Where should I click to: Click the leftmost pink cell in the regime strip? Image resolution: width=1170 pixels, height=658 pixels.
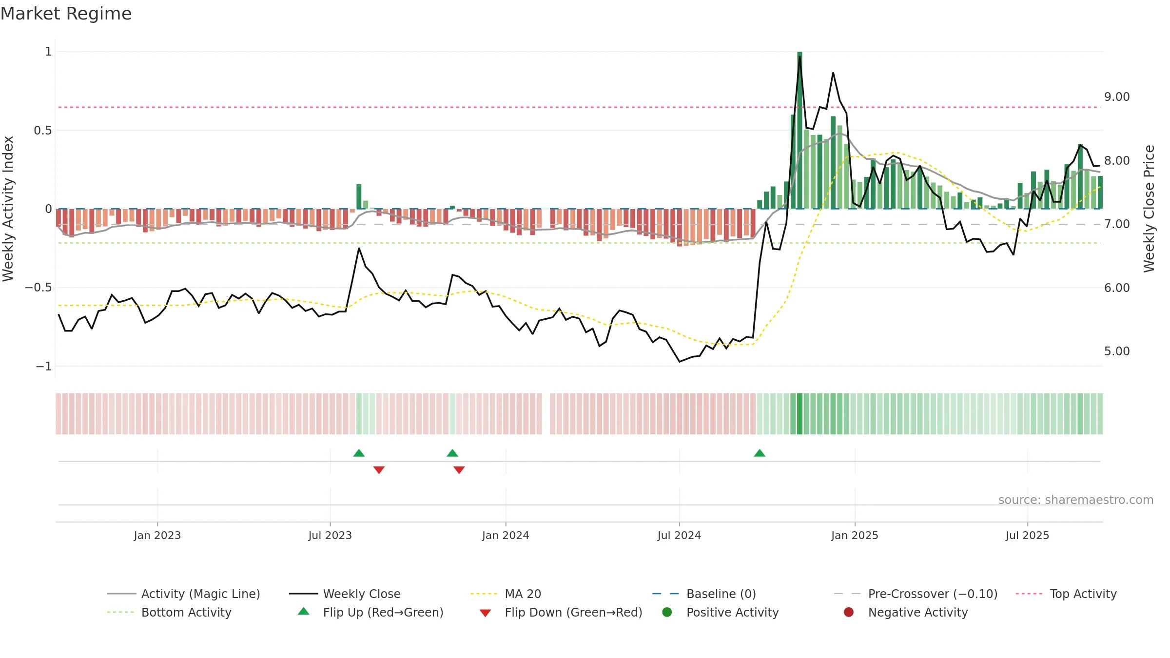(58, 414)
